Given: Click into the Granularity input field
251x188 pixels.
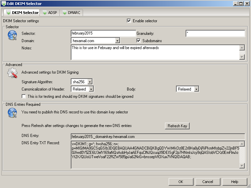Looking at the screenshot, I should (x=215, y=33).
